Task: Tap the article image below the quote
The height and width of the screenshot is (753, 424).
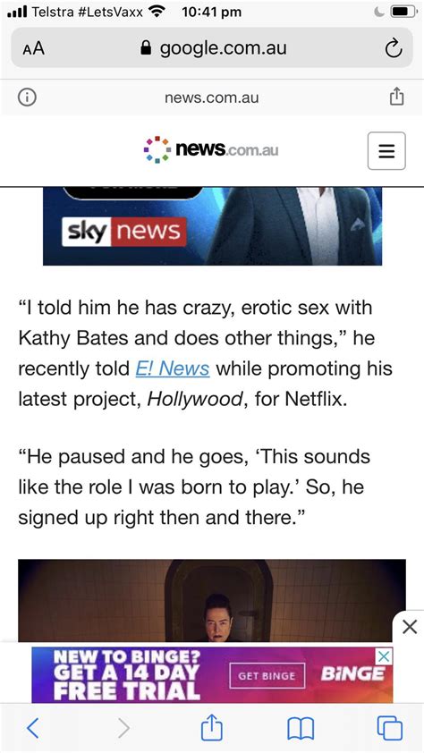Action: pyautogui.click(x=212, y=600)
